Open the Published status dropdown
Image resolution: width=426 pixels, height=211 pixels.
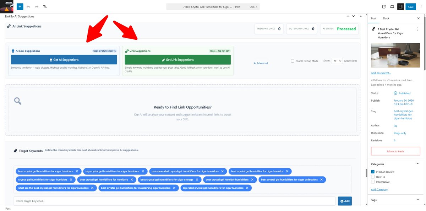[x=402, y=93]
